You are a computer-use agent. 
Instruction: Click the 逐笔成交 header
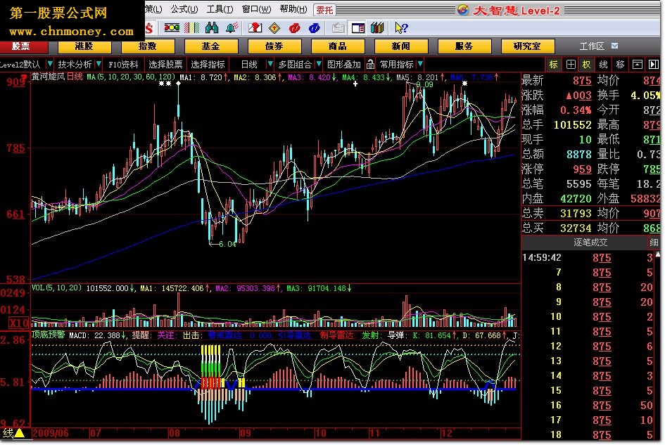590,243
